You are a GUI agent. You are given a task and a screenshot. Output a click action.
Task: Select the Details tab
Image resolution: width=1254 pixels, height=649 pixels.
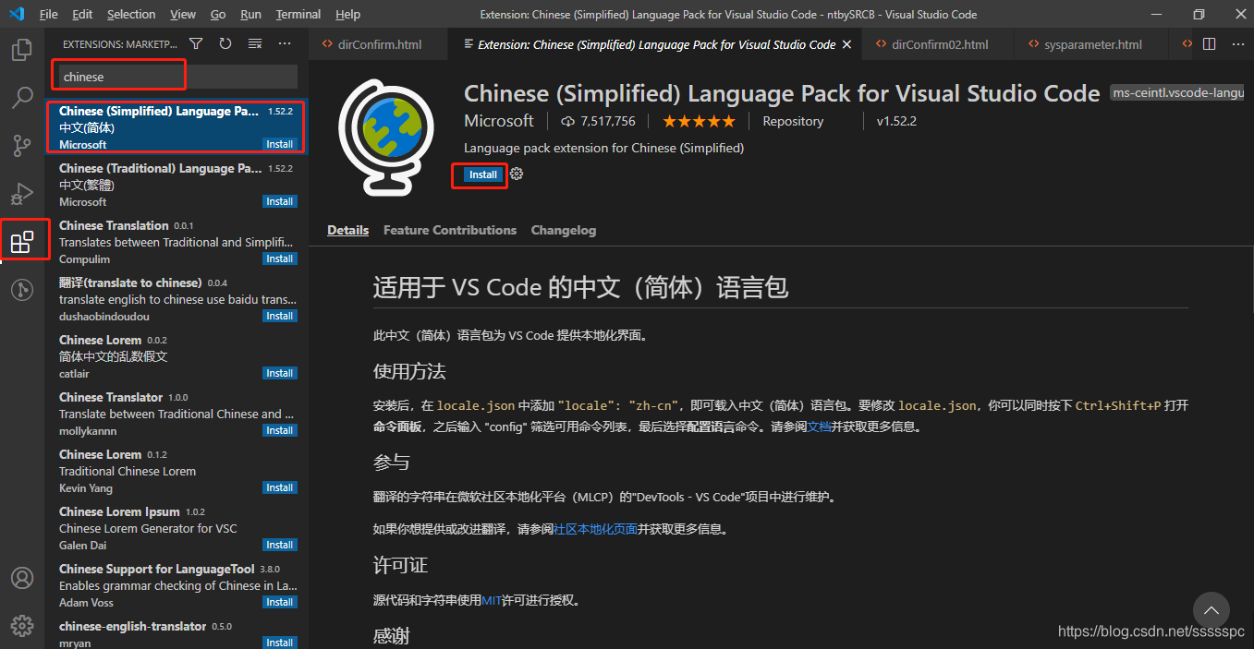(x=347, y=230)
